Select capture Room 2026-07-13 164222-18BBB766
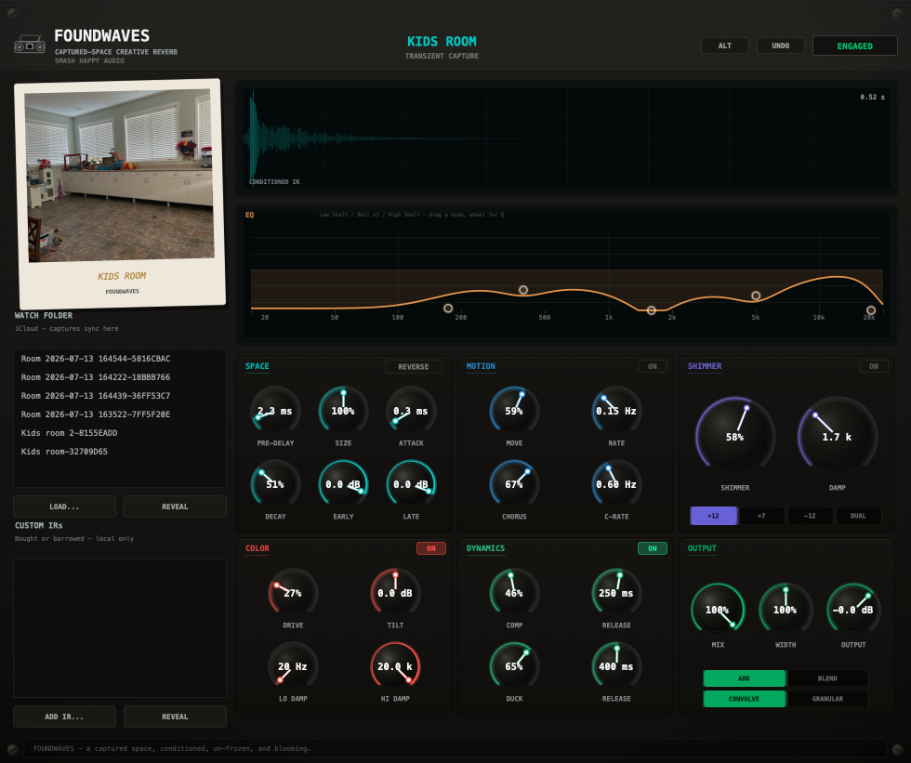This screenshot has width=911, height=763. [120, 377]
